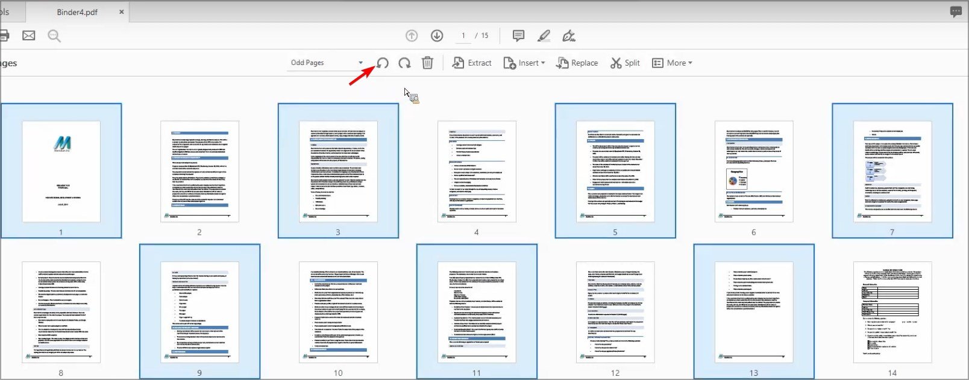Click the Split document button

point(625,63)
